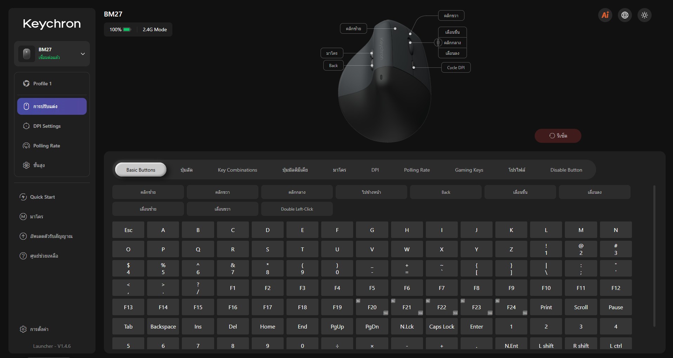This screenshot has width=673, height=358.
Task: Expand the BM27 device dropdown
Action: [x=83, y=54]
